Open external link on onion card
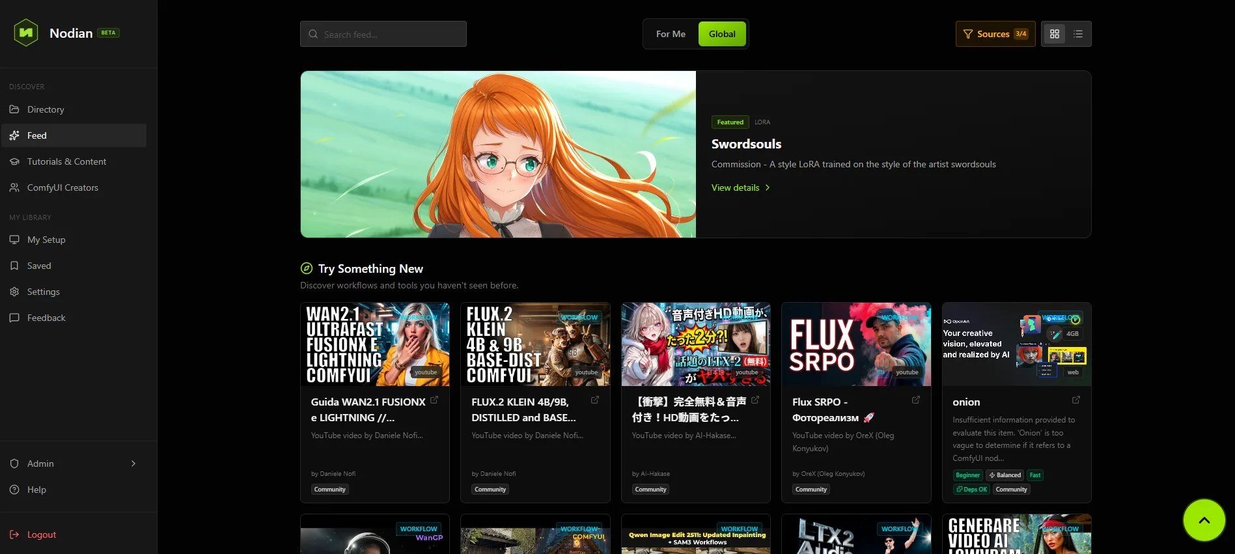This screenshot has height=554, width=1235. [1075, 400]
